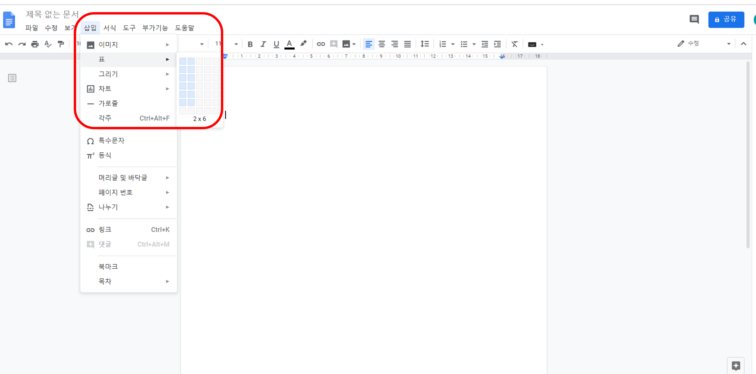Decrease indent with toolbar icon

(485, 44)
